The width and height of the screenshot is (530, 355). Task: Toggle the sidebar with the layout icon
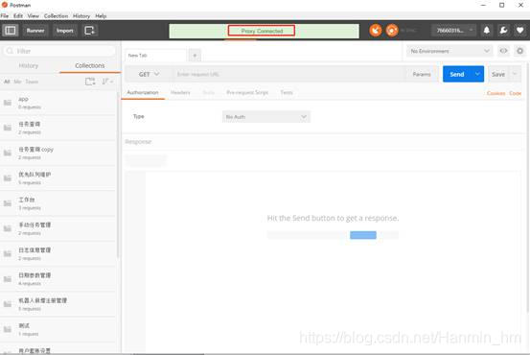[11, 31]
